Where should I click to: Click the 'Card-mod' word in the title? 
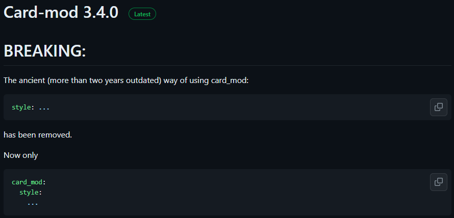point(41,13)
